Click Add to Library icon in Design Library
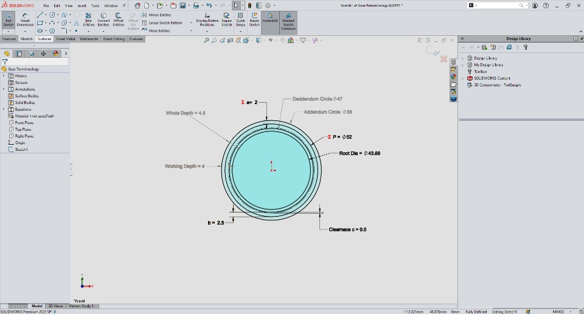 (x=485, y=47)
